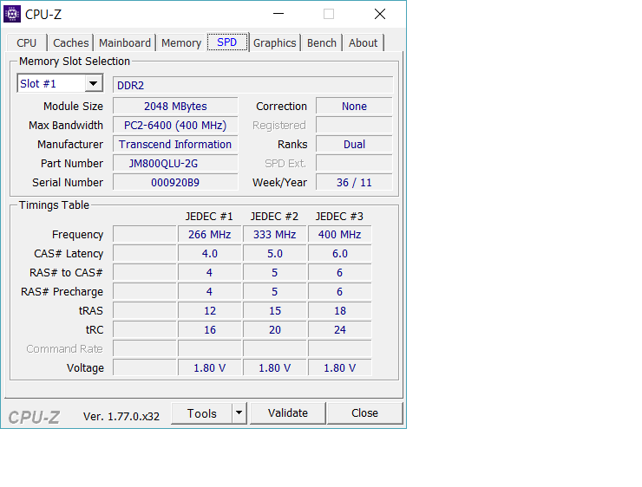This screenshot has width=642, height=487.
Task: Select the JM800QLU-2G part number
Action: click(x=175, y=164)
